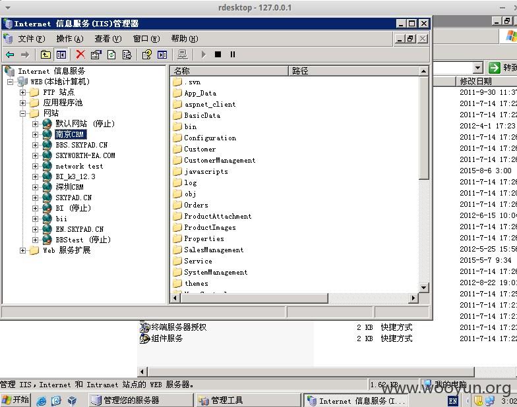Stop the selected site with Stop icon

click(x=218, y=54)
